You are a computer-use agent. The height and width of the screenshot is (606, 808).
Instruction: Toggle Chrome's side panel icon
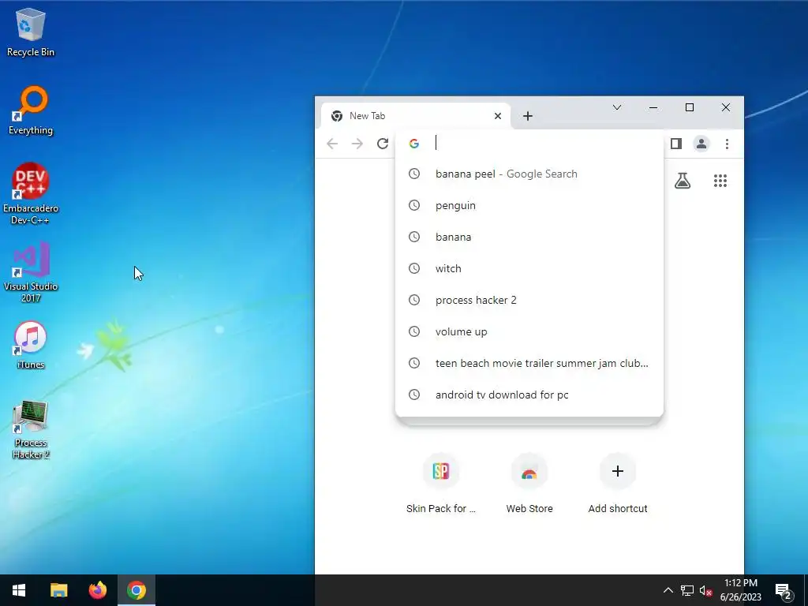click(x=676, y=144)
